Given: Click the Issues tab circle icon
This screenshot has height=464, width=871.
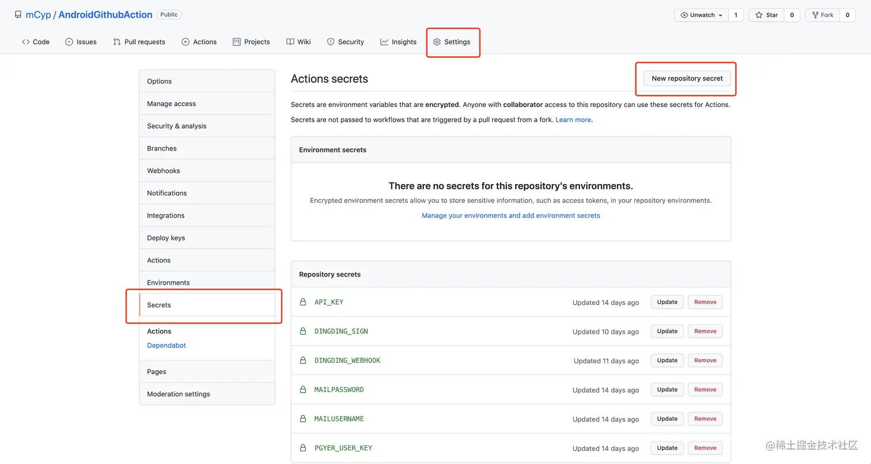Looking at the screenshot, I should tap(69, 42).
